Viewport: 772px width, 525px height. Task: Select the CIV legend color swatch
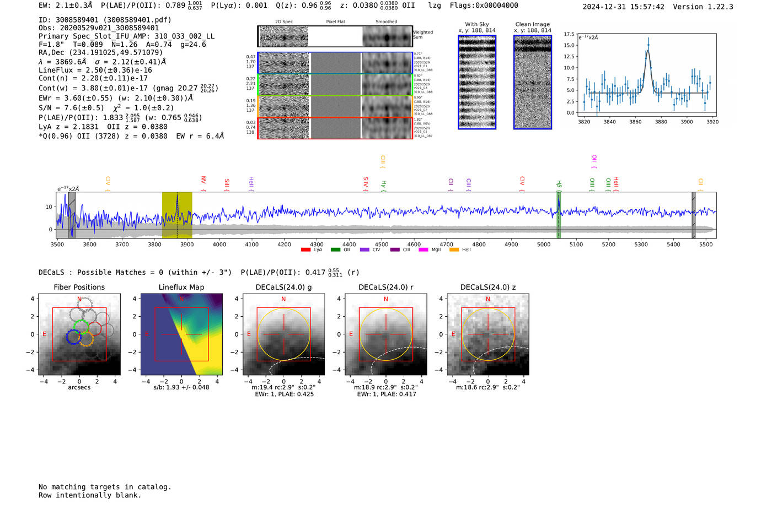click(x=364, y=250)
